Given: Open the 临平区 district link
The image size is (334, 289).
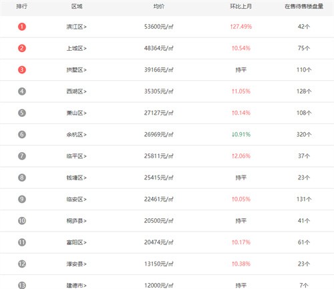Looking at the screenshot, I should point(76,156).
